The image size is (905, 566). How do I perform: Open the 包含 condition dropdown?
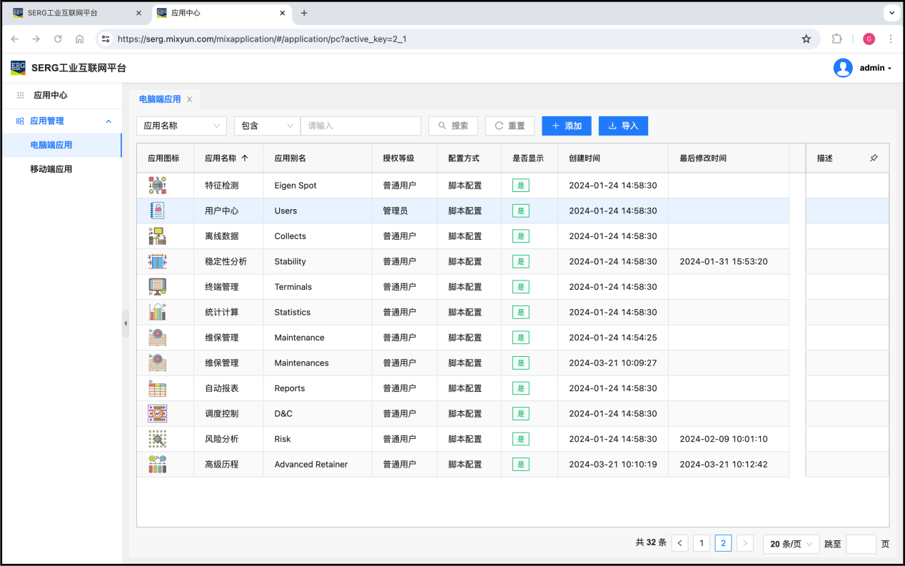(267, 126)
